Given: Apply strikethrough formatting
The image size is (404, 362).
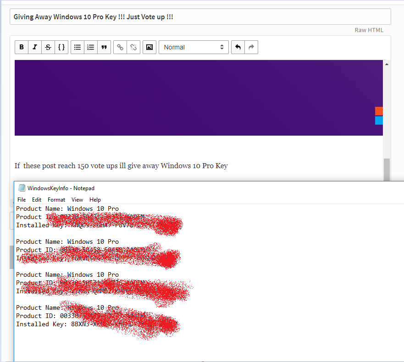Looking at the screenshot, I should 48,47.
